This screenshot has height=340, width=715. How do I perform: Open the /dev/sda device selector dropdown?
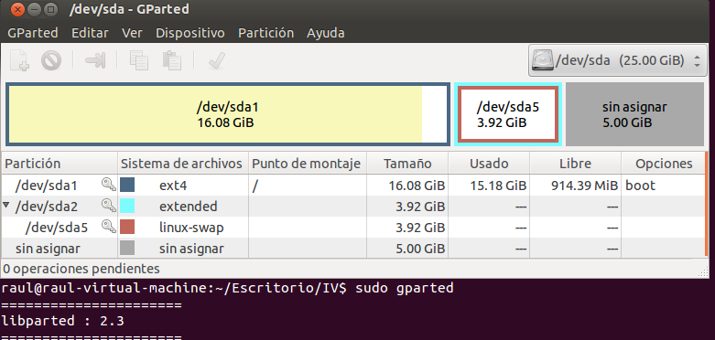coord(617,60)
